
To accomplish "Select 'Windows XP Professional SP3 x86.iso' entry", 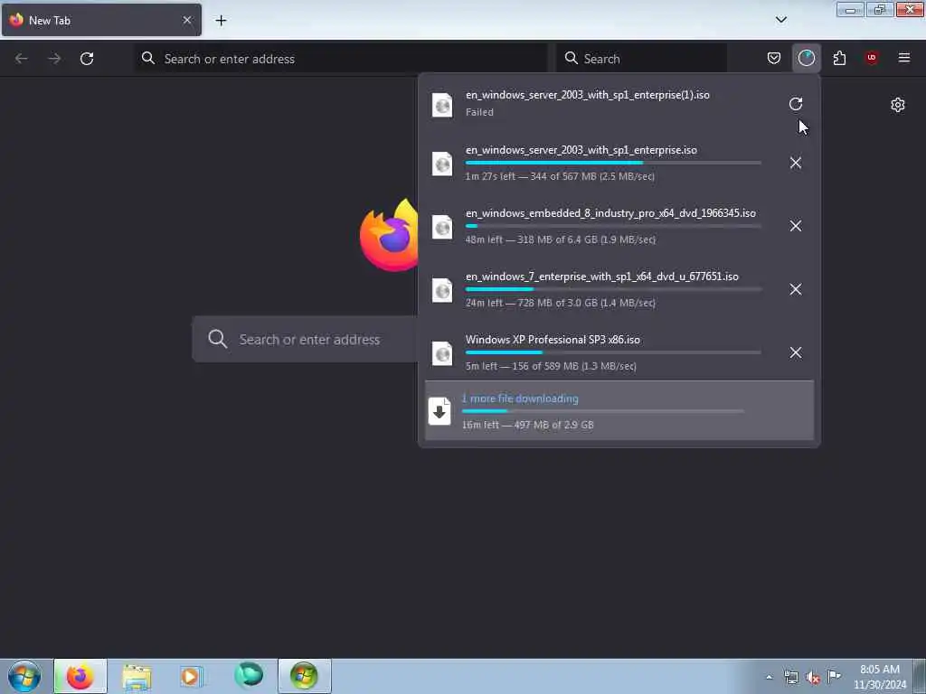I will pyautogui.click(x=553, y=340).
